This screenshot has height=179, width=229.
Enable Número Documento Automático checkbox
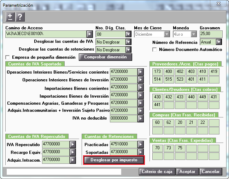coord(154,50)
